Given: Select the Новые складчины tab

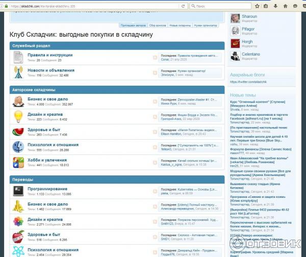Looking at the screenshot, I should (180, 25).
